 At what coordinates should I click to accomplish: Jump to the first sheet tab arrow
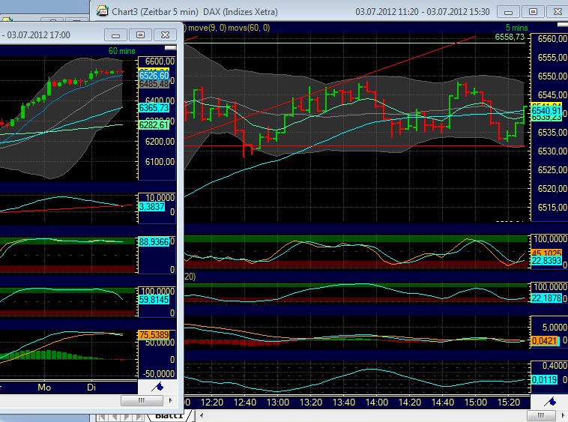pyautogui.click(x=103, y=418)
